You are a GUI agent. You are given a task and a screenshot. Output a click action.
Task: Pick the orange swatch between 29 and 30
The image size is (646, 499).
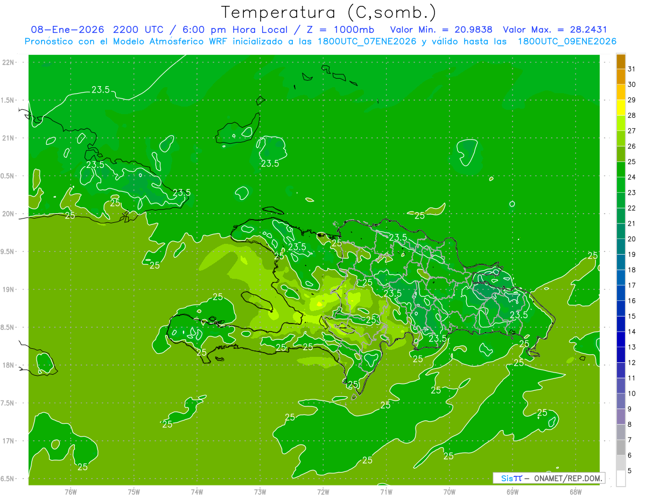pos(621,92)
